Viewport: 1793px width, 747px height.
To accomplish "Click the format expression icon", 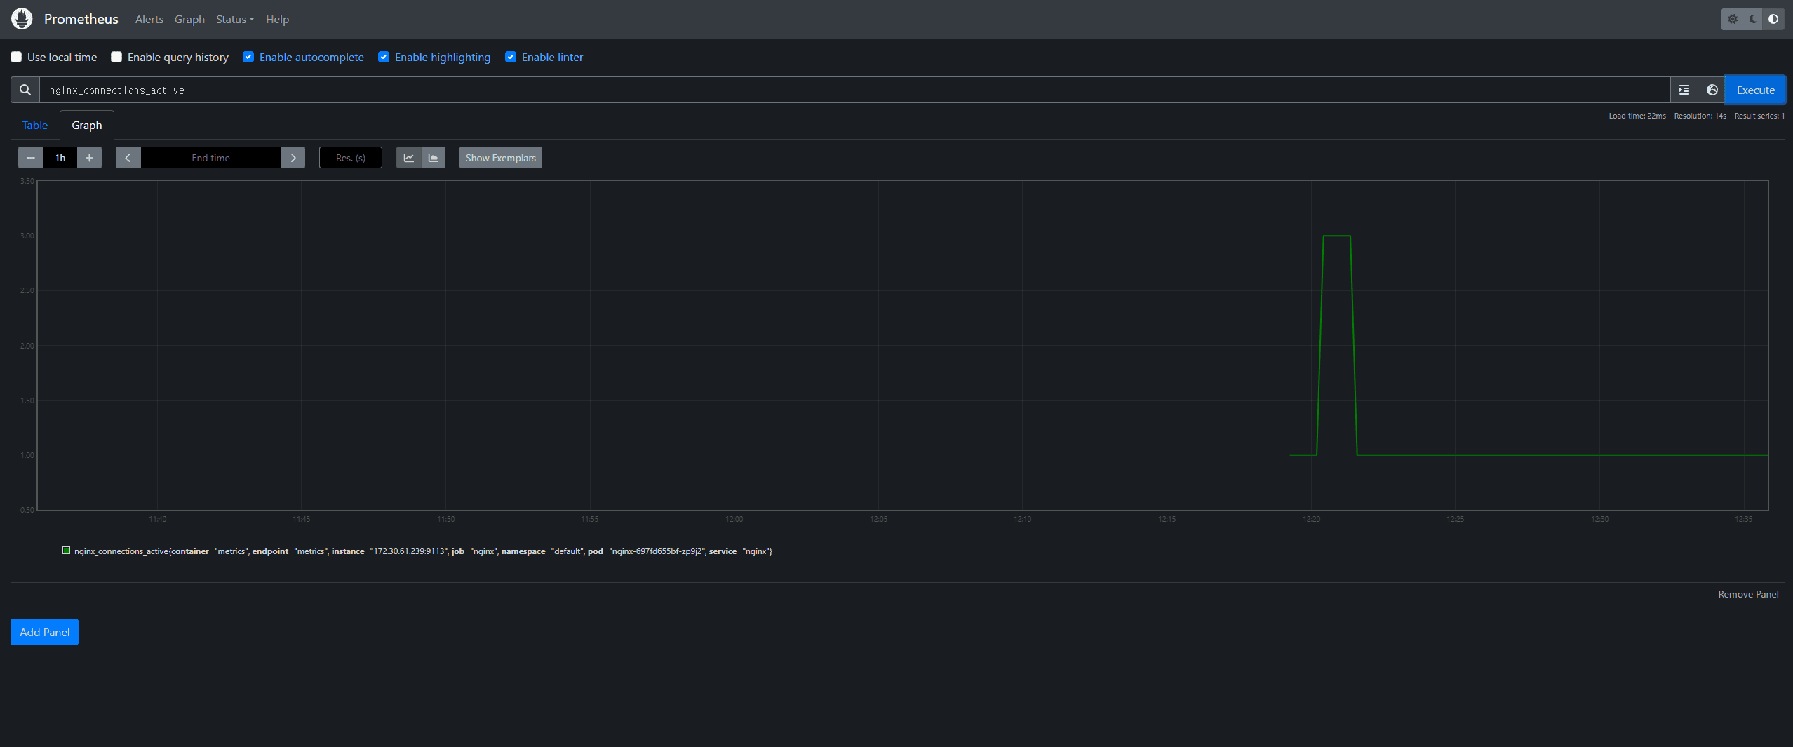I will click(1684, 90).
